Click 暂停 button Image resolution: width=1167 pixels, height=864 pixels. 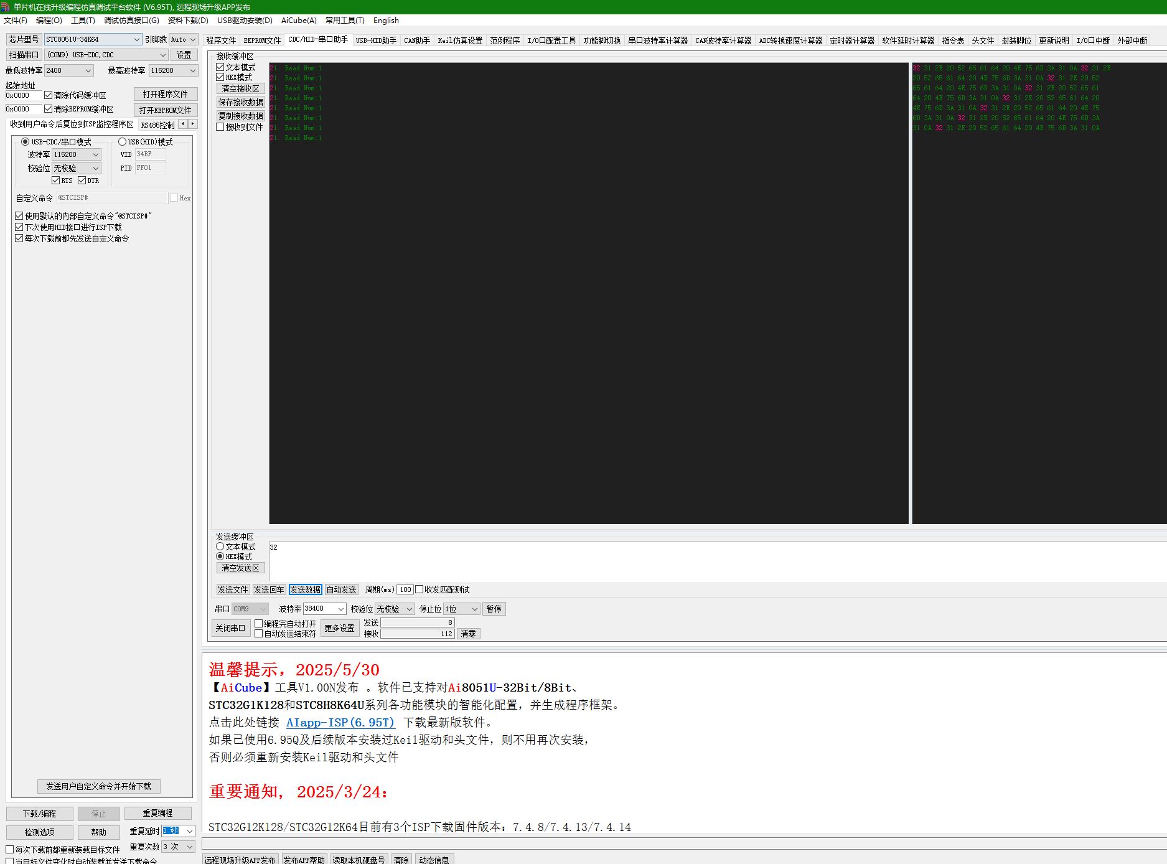point(494,609)
